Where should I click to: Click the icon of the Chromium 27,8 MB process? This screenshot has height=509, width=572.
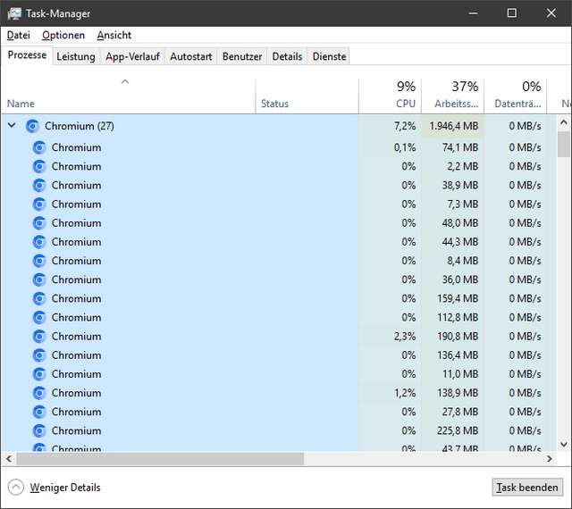coord(39,412)
